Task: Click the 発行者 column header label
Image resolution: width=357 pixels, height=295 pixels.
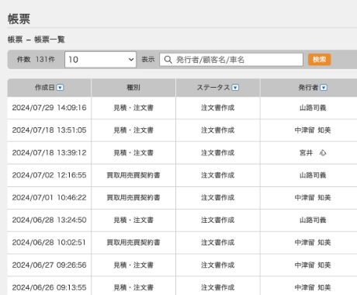Action: click(308, 88)
